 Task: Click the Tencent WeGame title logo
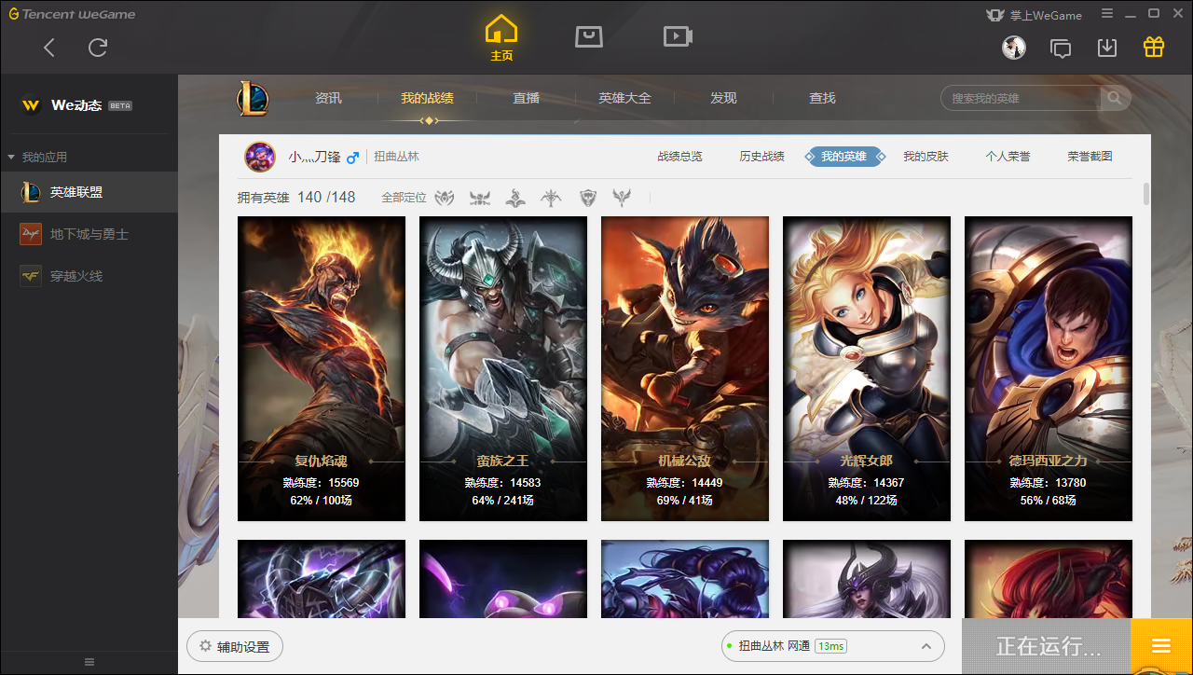click(x=72, y=14)
